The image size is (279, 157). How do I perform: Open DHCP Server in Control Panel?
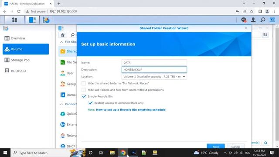68,146
